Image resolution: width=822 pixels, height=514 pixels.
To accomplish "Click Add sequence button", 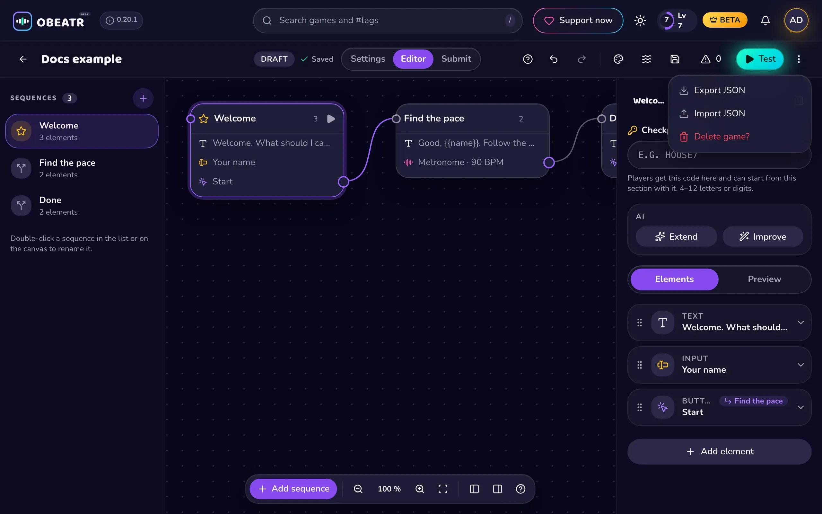I will coord(293,489).
